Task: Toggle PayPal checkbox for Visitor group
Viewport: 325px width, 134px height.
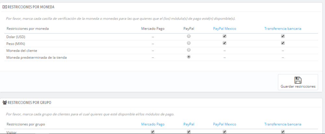Action: click(x=188, y=132)
